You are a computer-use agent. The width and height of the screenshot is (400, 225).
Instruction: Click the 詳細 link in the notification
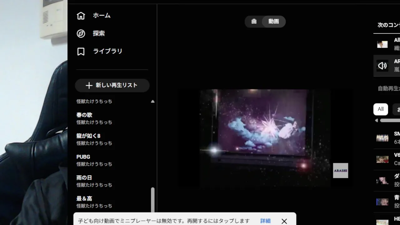(x=265, y=221)
